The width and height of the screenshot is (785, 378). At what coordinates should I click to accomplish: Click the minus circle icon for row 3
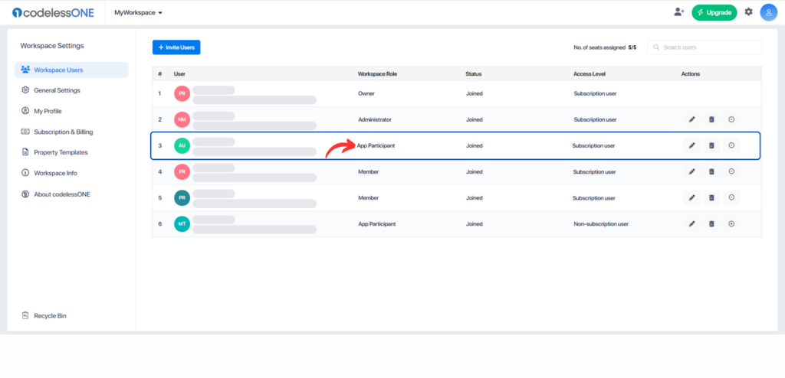731,145
